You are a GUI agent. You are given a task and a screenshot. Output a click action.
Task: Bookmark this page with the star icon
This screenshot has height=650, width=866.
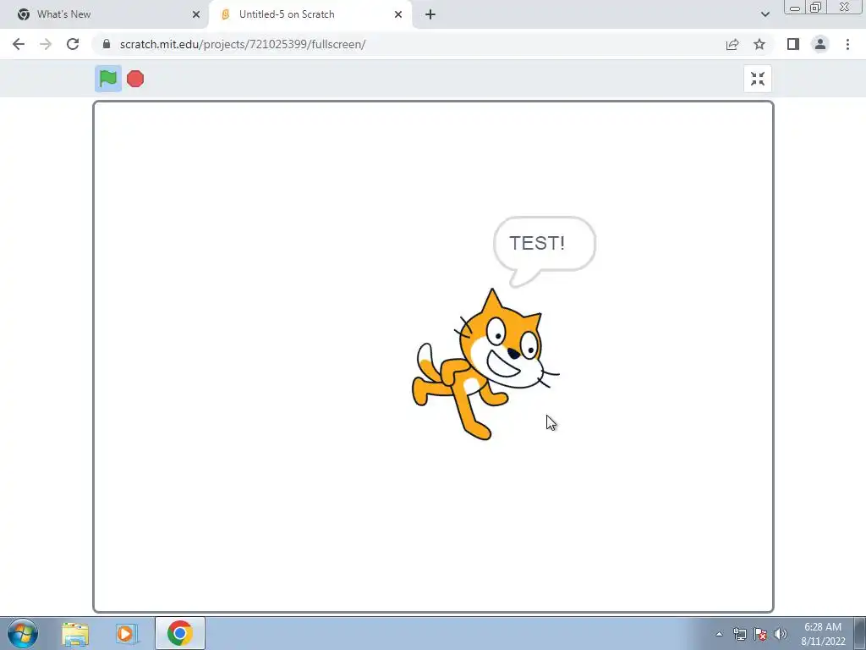coord(759,44)
